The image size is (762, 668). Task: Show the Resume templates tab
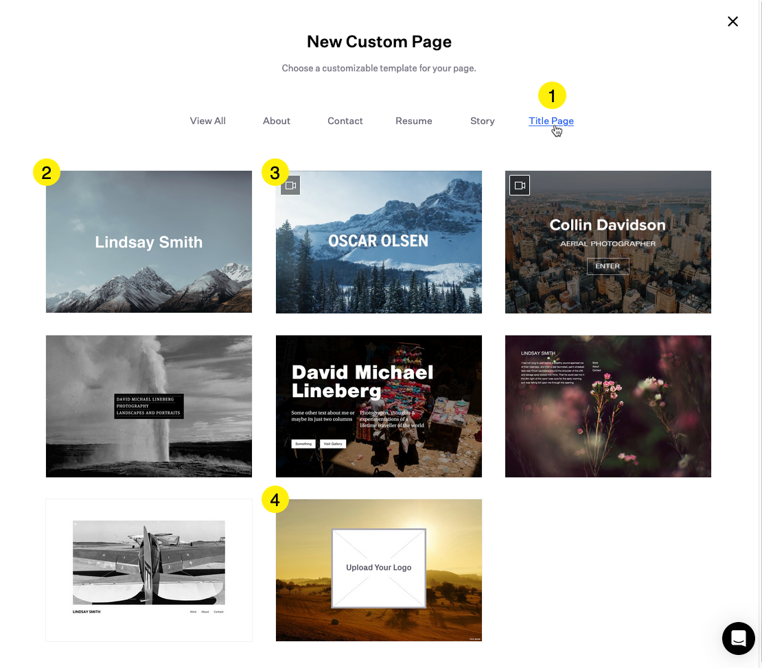point(413,121)
